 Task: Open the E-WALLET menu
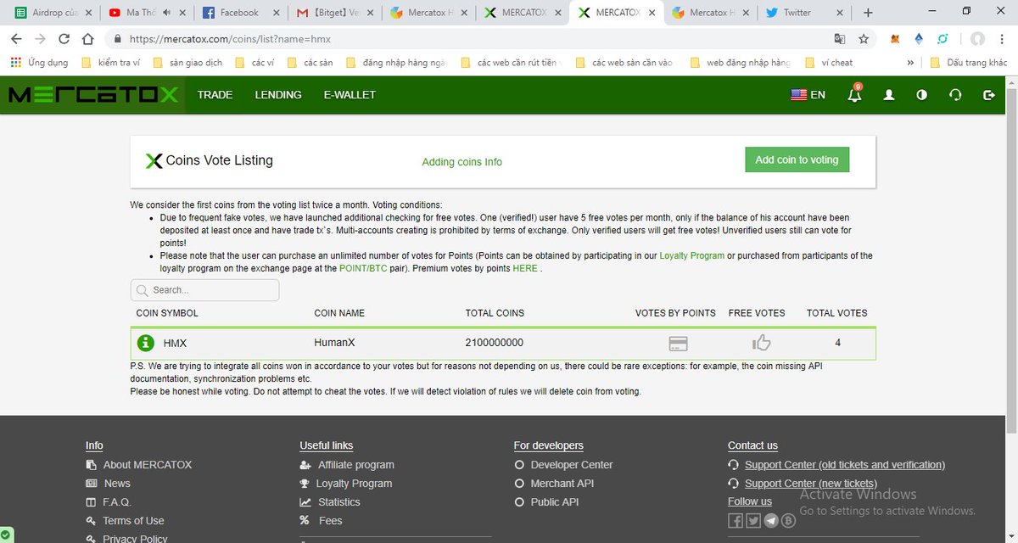tap(350, 95)
